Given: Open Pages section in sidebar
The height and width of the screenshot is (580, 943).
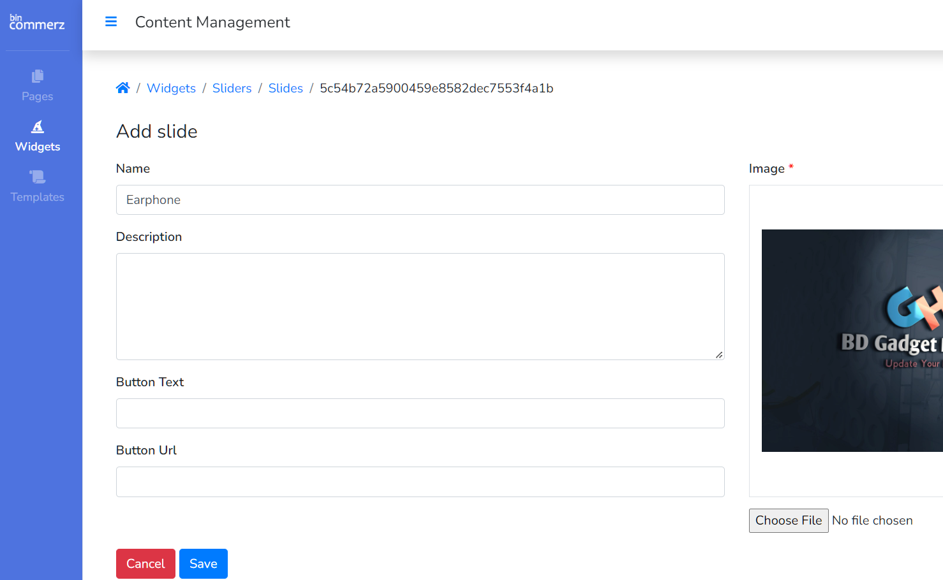Looking at the screenshot, I should (x=38, y=85).
